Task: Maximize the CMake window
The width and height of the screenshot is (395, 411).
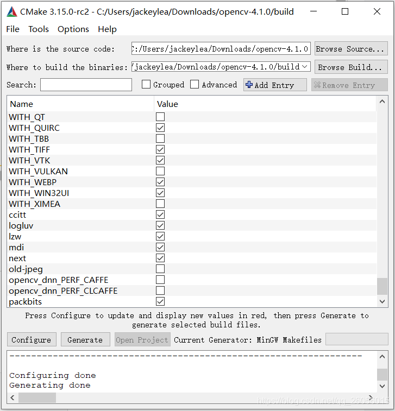Action: 345,11
